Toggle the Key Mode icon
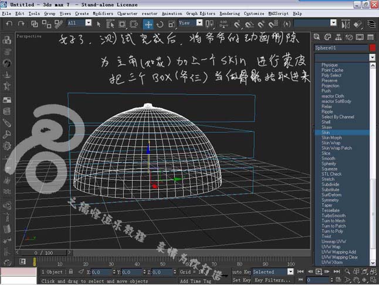This screenshot has width=379, height=285. tap(300, 280)
